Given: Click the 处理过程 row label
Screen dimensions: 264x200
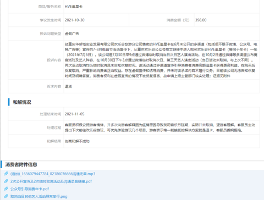Looking at the screenshot, I should [x=54, y=127].
